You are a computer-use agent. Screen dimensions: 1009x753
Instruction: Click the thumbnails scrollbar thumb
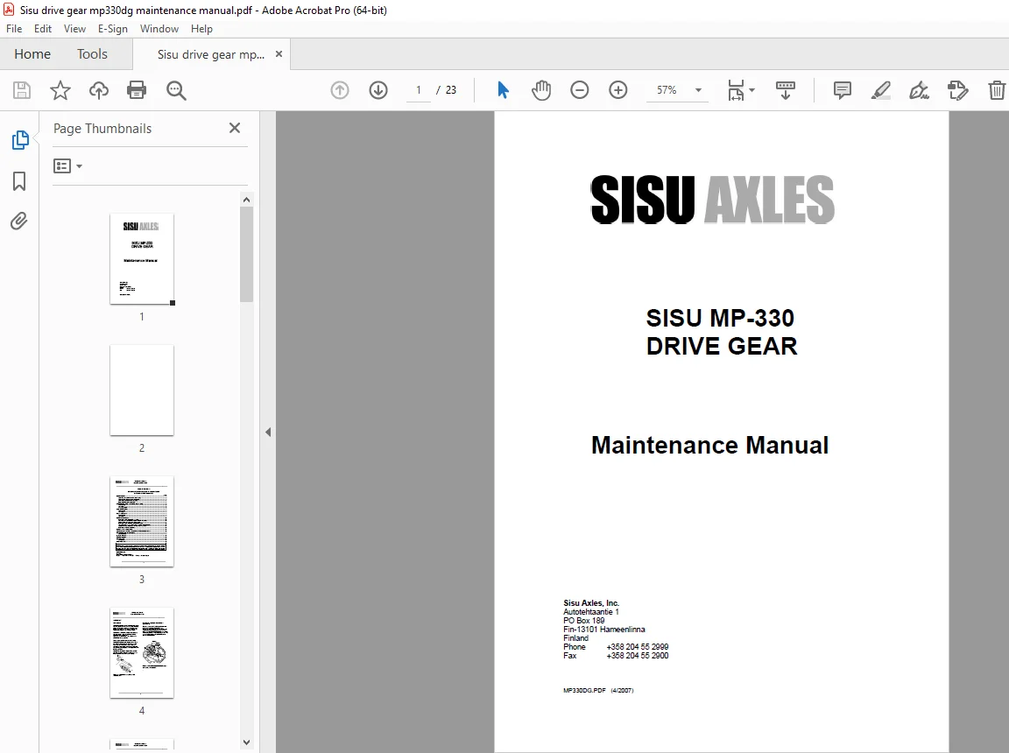(x=246, y=254)
